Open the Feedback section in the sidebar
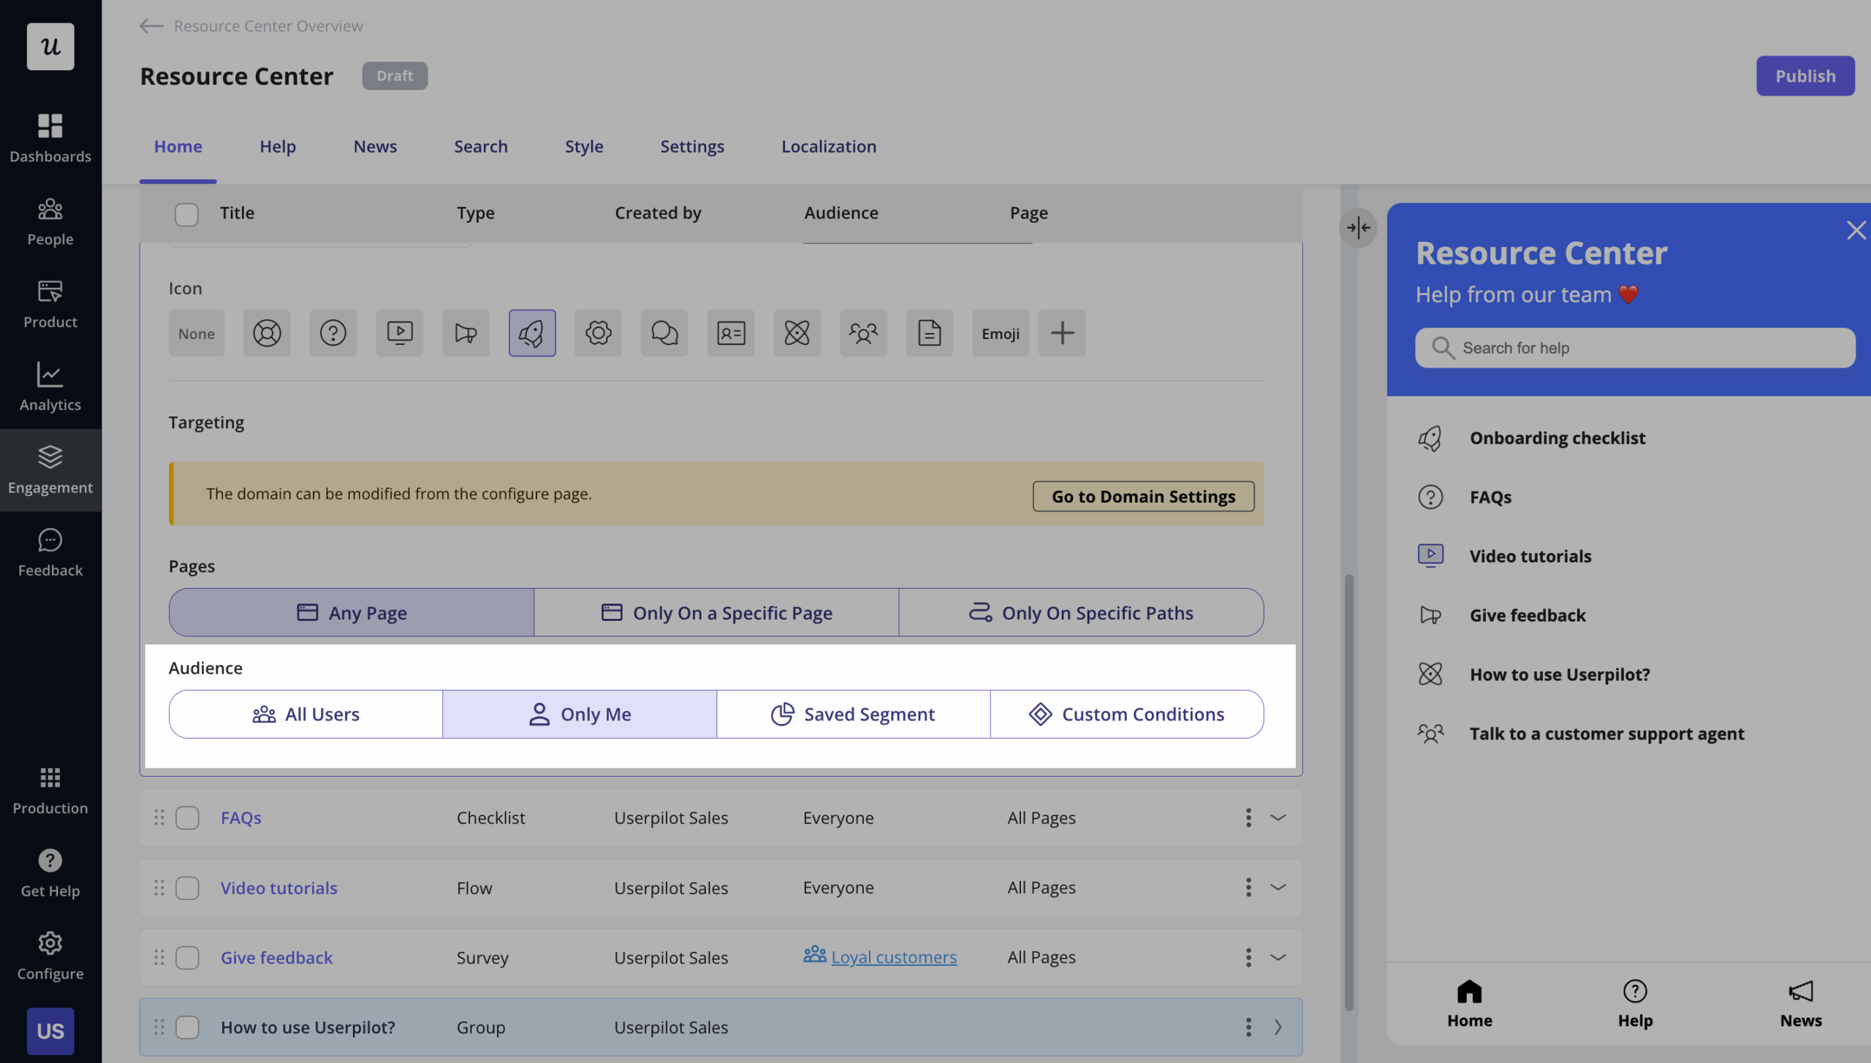1871x1063 pixels. pos(50,553)
